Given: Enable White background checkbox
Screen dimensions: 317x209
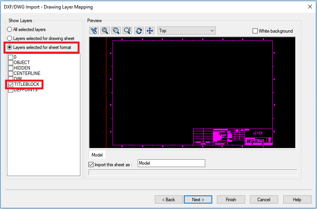Looking at the screenshot, I should [255, 31].
